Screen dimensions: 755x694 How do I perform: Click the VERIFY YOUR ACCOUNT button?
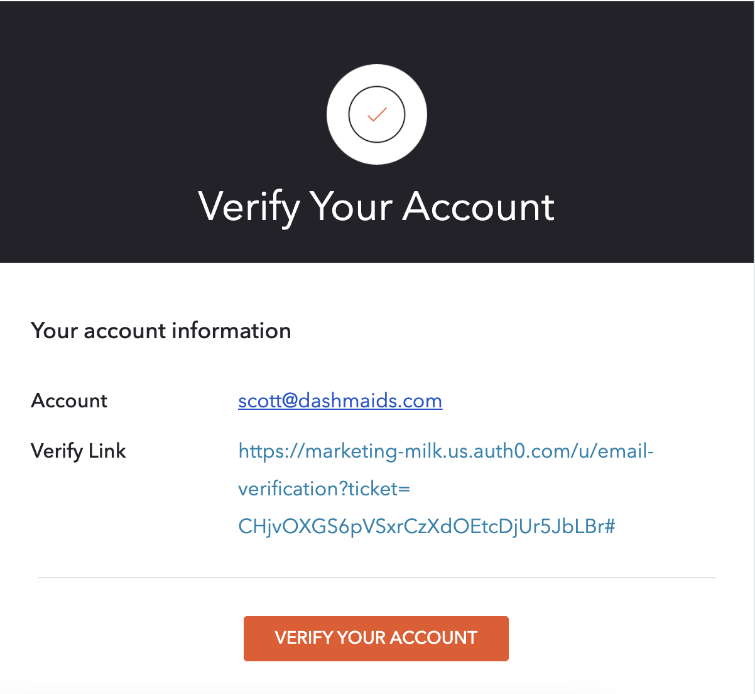(376, 638)
